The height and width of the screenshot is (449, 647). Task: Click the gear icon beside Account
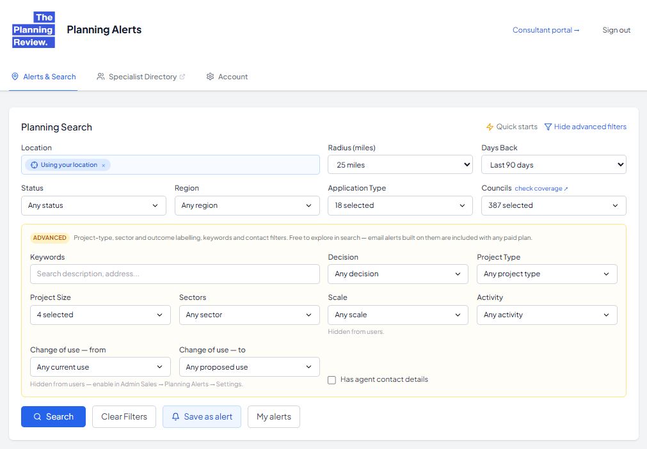pyautogui.click(x=210, y=77)
